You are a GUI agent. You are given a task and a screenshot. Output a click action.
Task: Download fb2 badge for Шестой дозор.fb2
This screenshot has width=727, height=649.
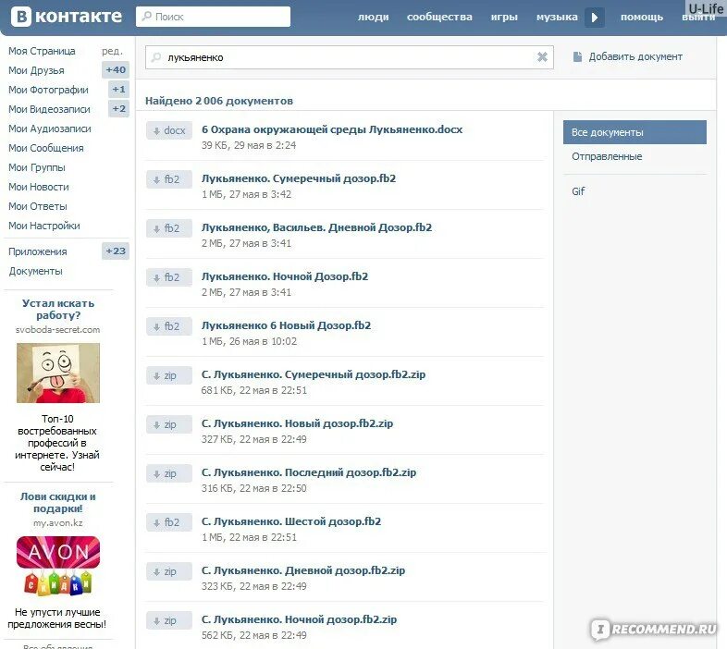pos(169,523)
